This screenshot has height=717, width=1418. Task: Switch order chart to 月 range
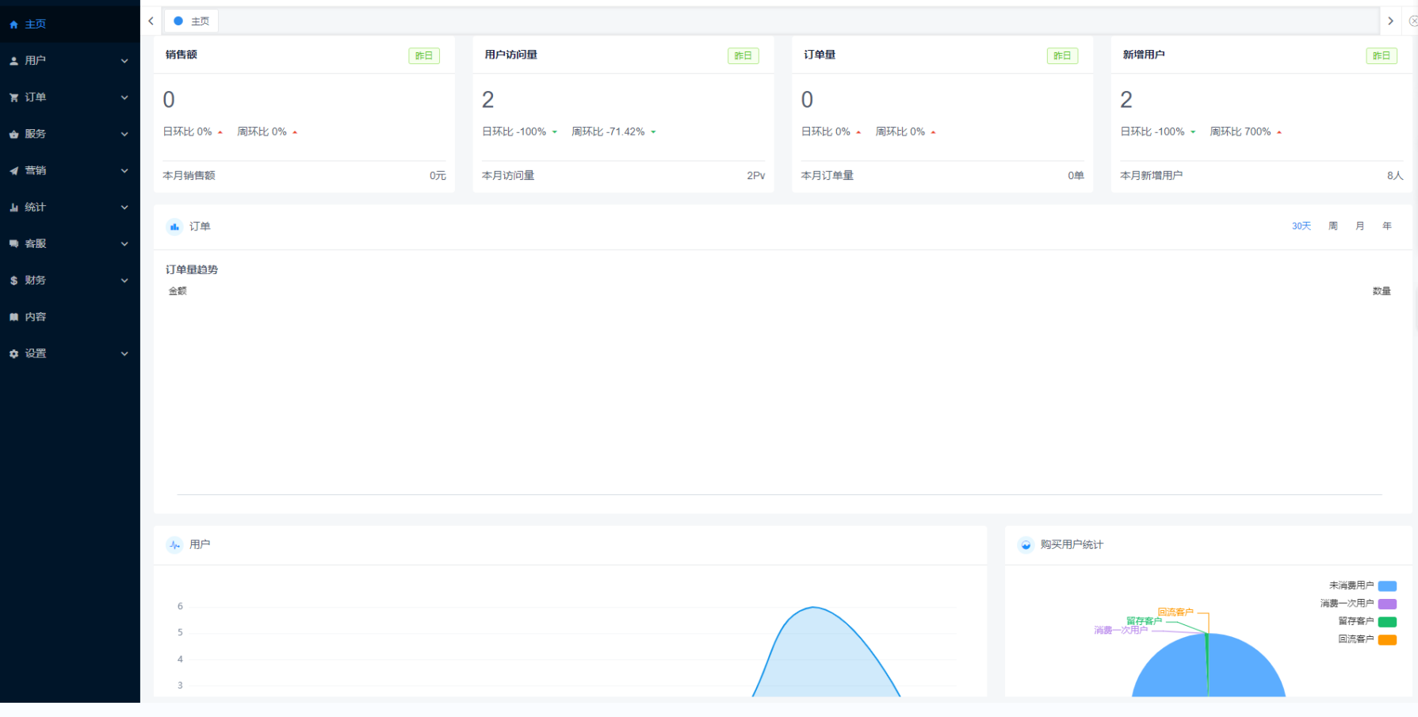(1360, 227)
